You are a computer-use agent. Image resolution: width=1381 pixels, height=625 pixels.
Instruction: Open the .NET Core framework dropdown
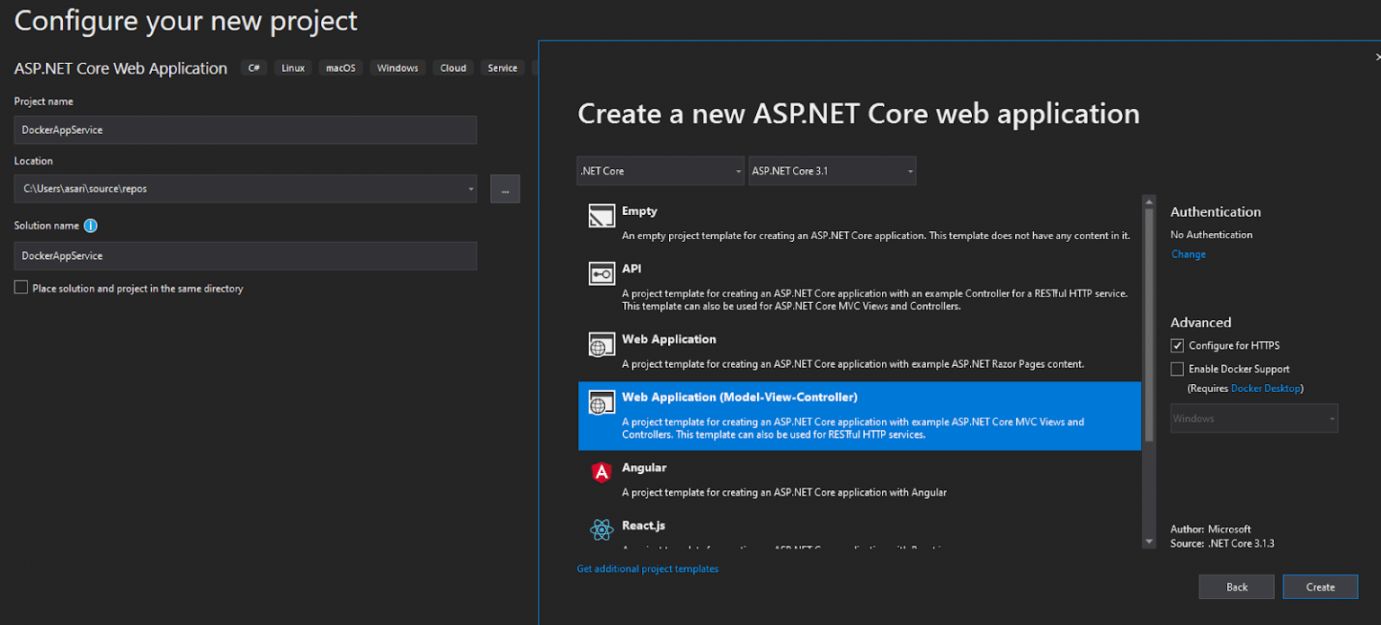pyautogui.click(x=660, y=171)
